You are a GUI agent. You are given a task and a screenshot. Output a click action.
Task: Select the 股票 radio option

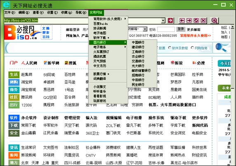[x=161, y=48]
